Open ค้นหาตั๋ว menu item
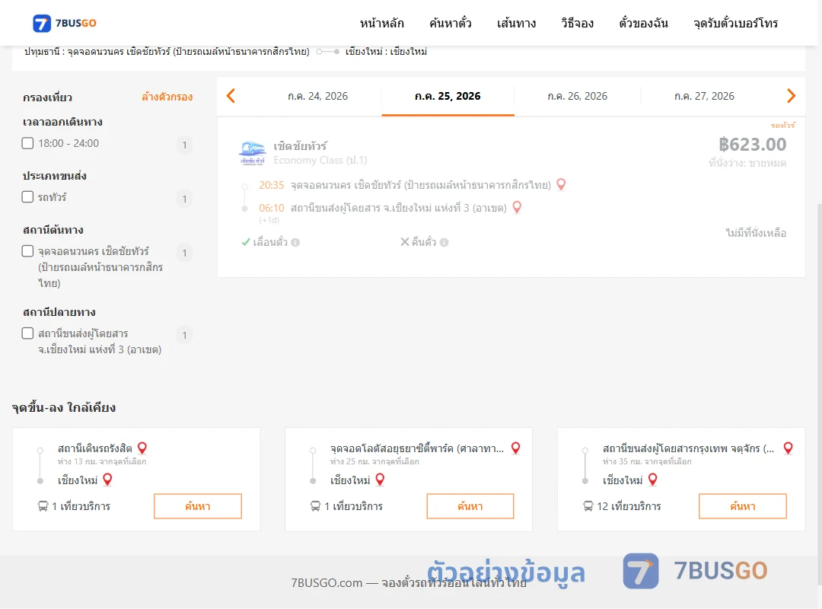This screenshot has height=609, width=822. click(x=451, y=23)
